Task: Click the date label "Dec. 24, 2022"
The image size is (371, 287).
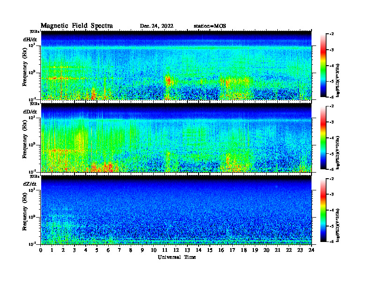Action: pyautogui.click(x=156, y=26)
